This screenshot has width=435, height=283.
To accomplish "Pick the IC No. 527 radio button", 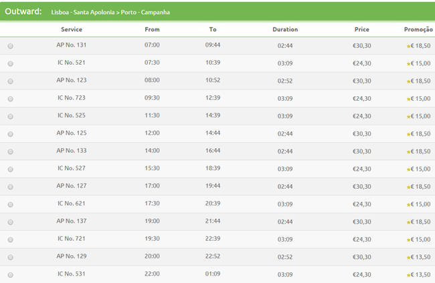I will tap(11, 170).
